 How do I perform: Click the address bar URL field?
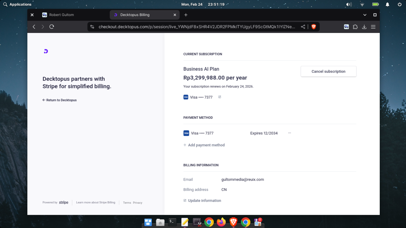[x=197, y=27]
